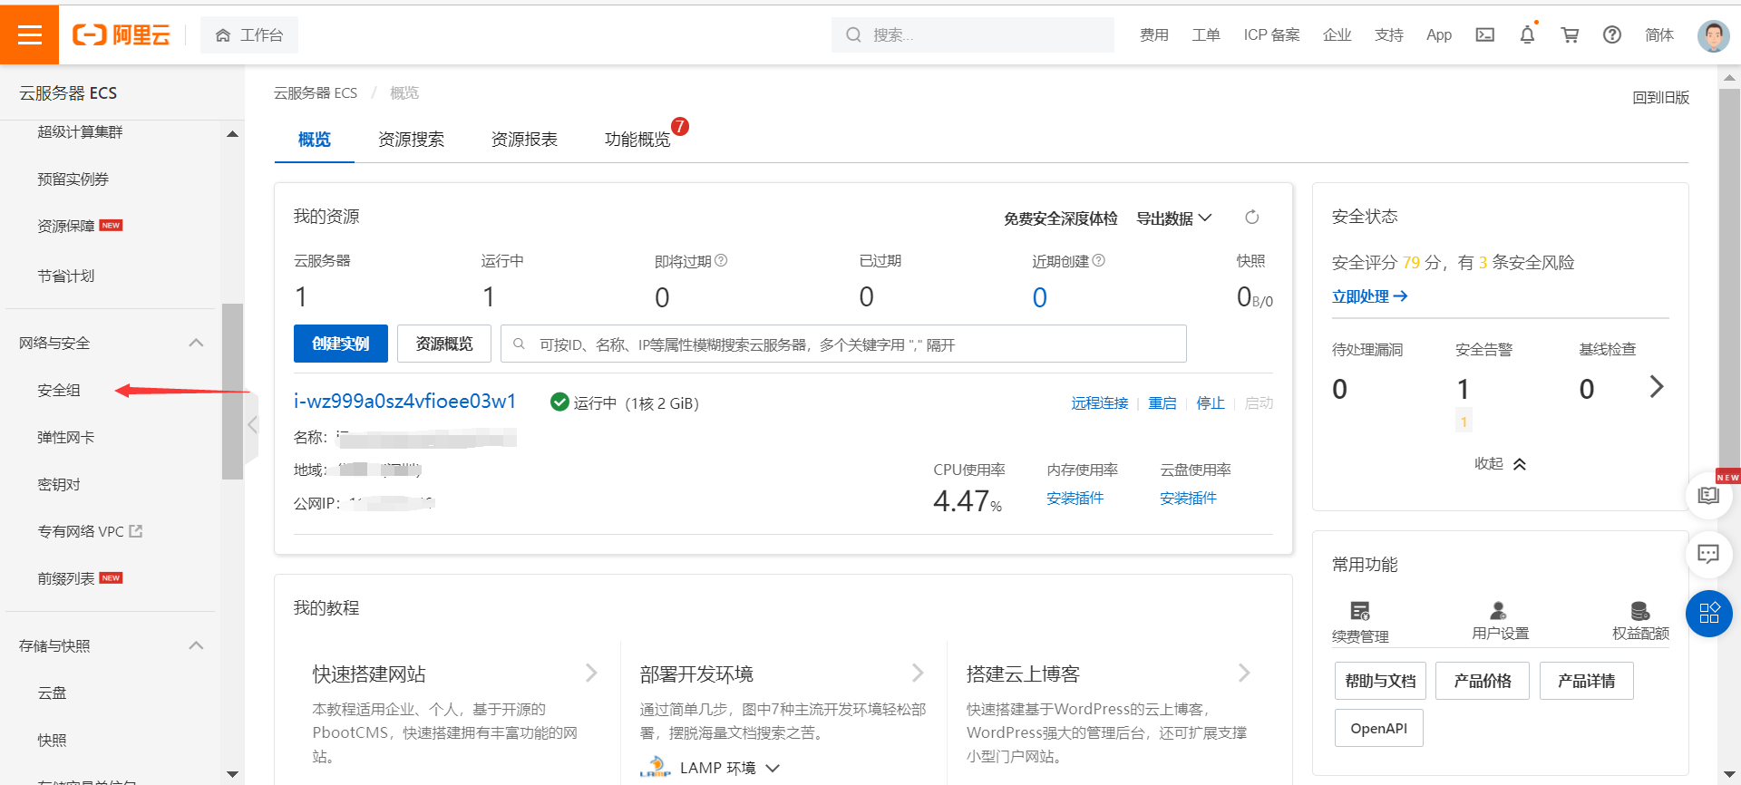Collapse the 存储与快照 sidebar section
This screenshot has height=785, width=1741.
click(196, 645)
